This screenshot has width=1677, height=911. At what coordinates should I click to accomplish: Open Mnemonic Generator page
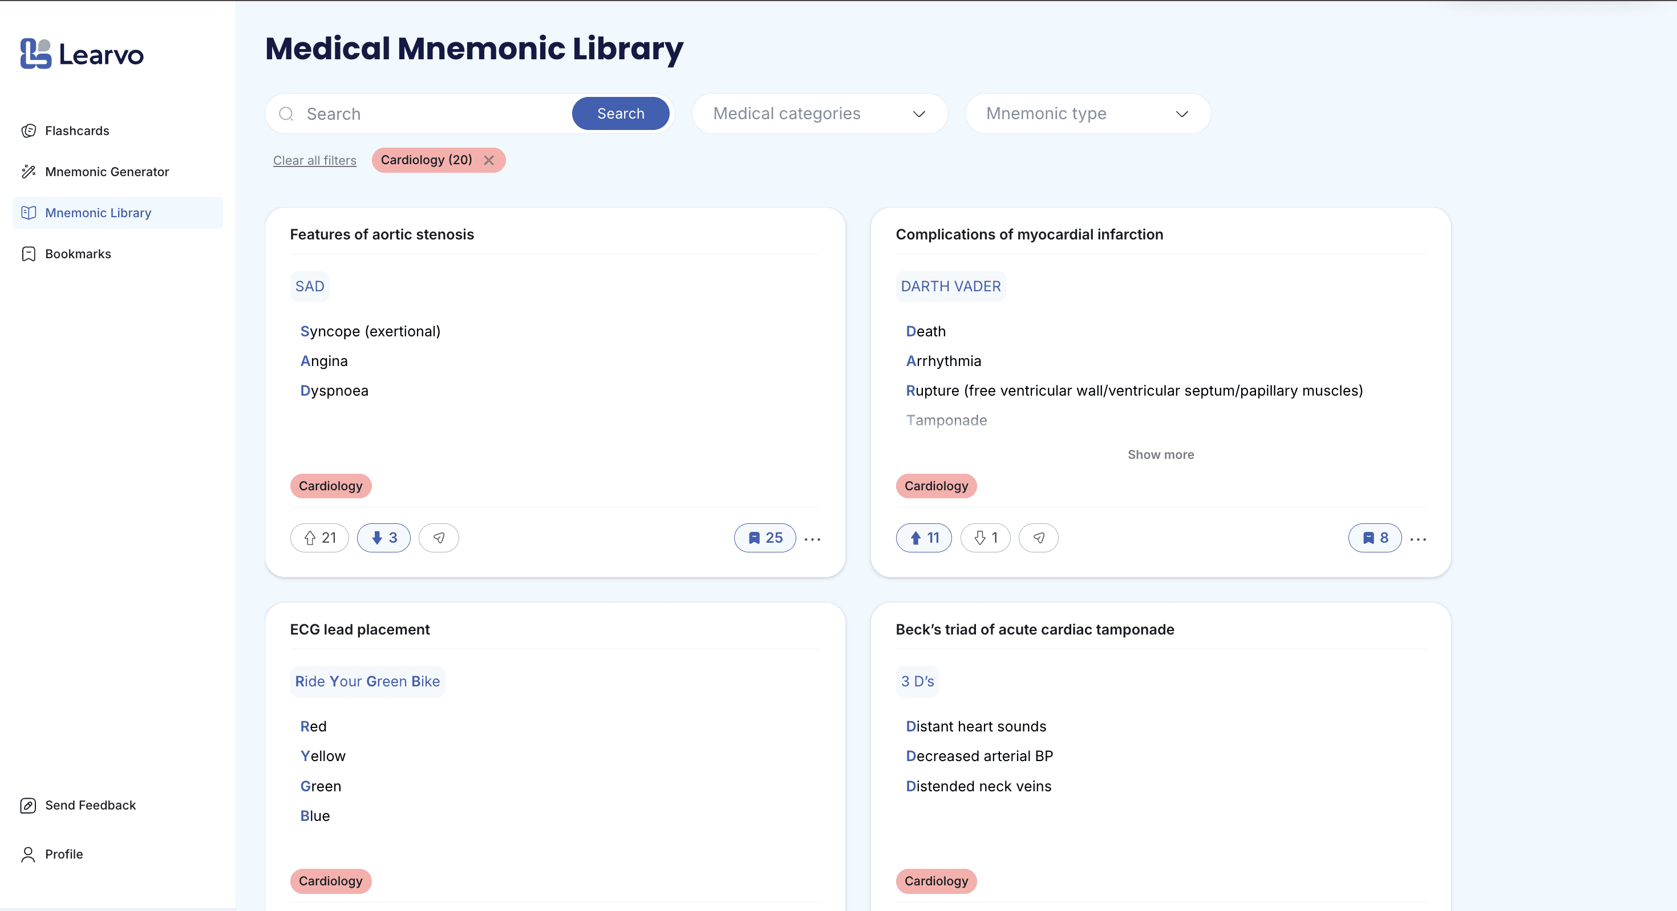[x=107, y=172]
